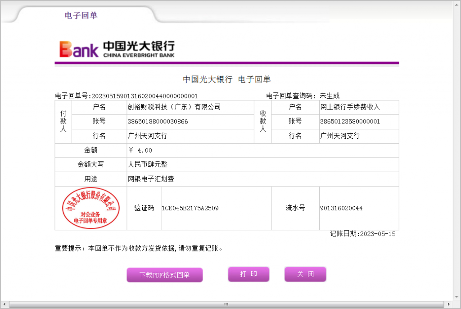Screen dimensions: 461x309
Task: Click the amount in words 人民币肆元整
Action: tap(148, 165)
